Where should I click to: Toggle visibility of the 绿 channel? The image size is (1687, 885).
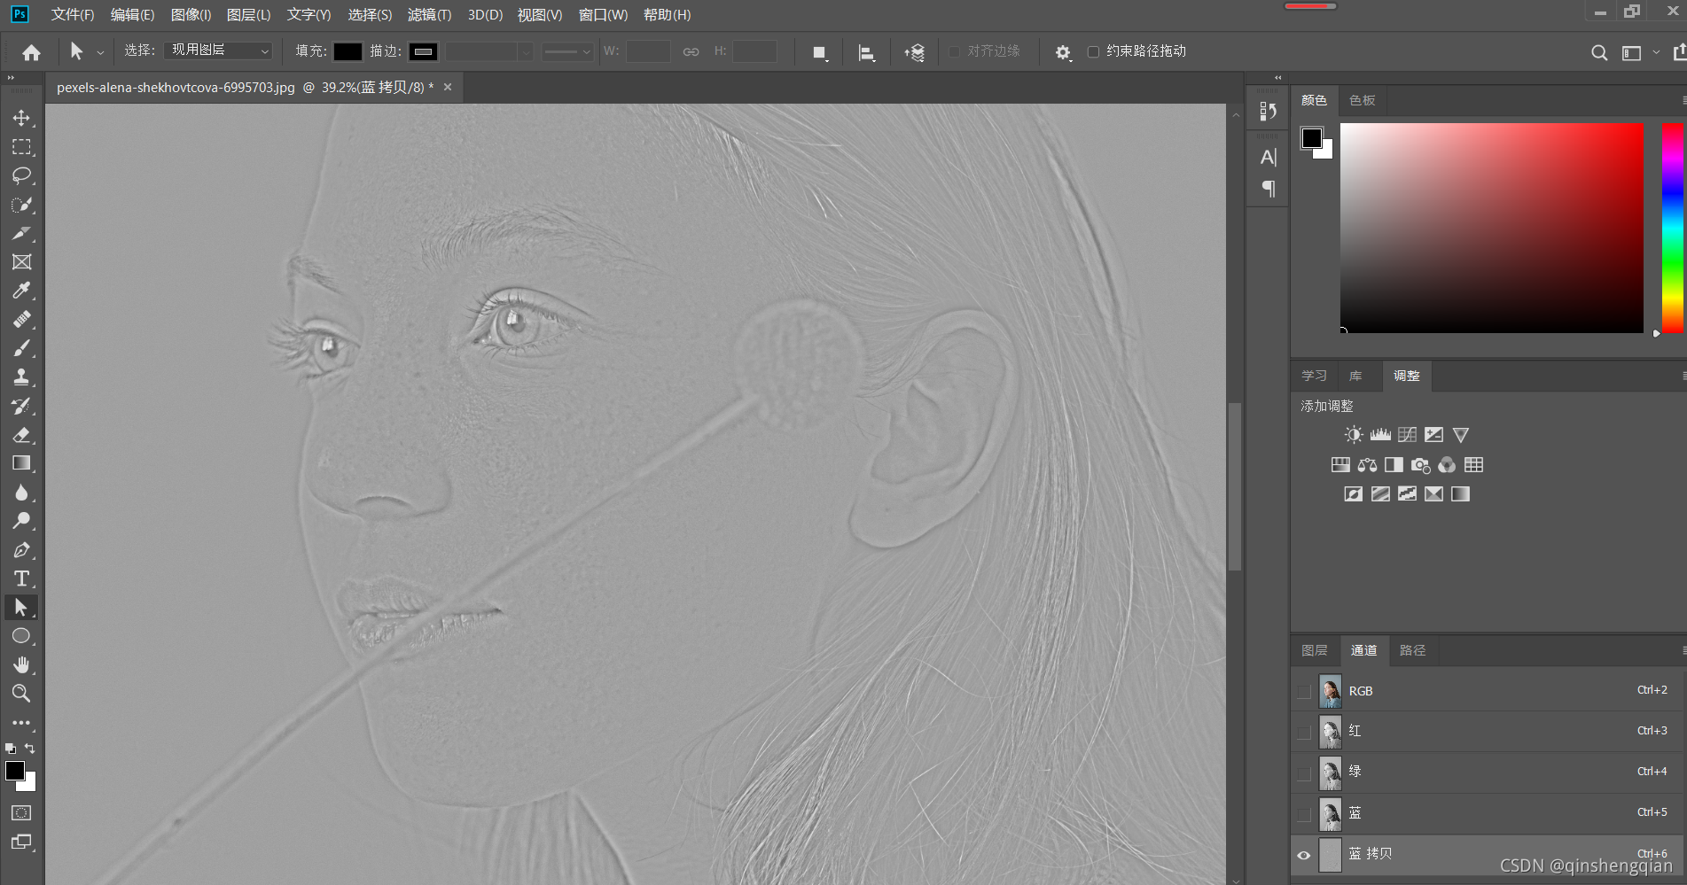1304,772
